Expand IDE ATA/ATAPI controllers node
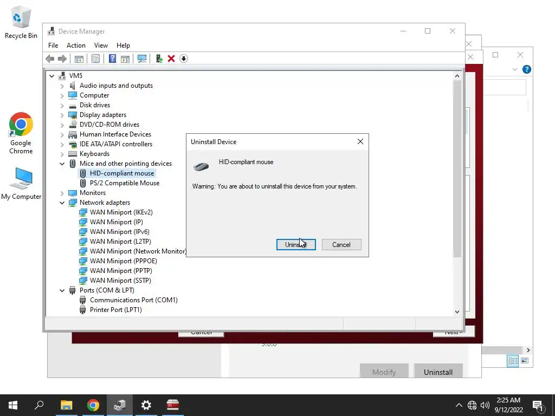The image size is (555, 416). (62, 144)
